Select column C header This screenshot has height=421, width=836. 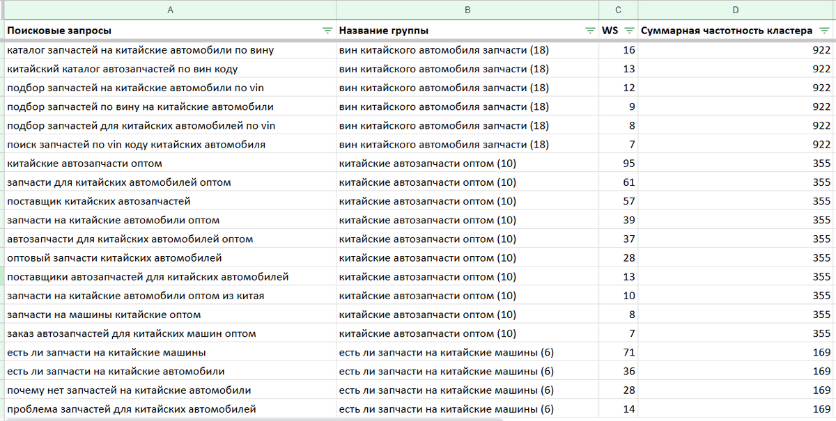(619, 10)
